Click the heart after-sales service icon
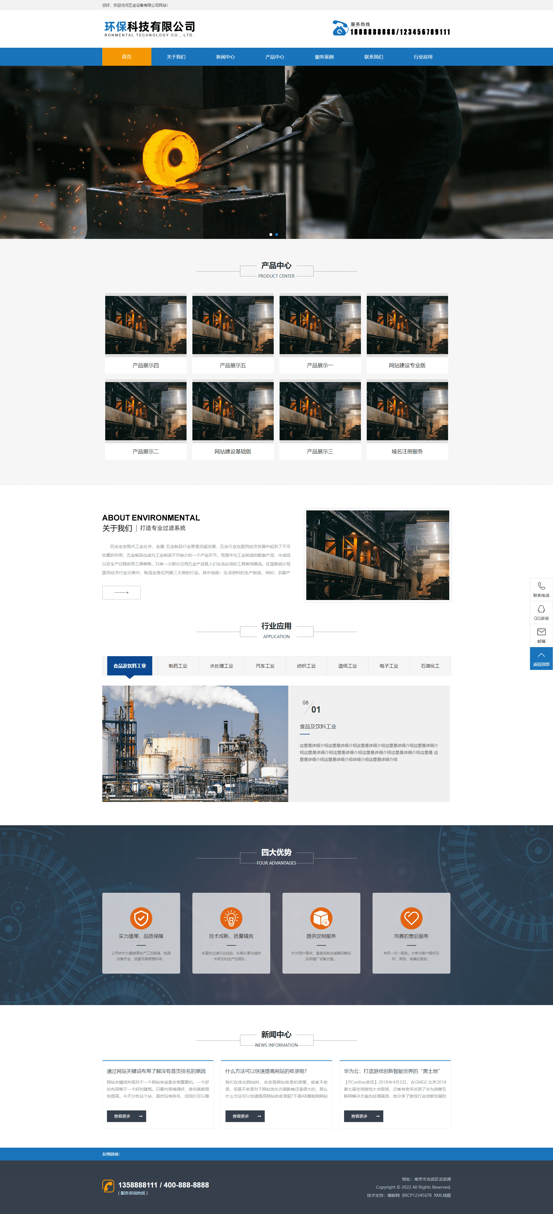The width and height of the screenshot is (553, 1214). coord(411,918)
